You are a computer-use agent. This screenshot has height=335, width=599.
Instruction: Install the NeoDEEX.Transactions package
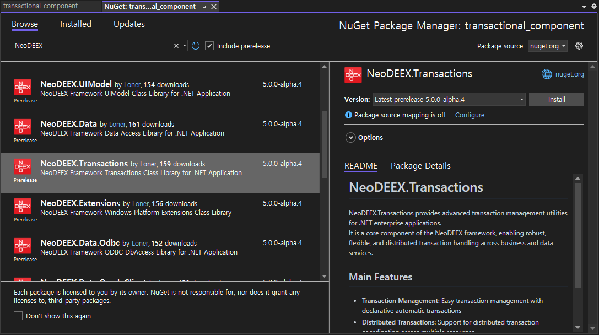click(x=556, y=100)
